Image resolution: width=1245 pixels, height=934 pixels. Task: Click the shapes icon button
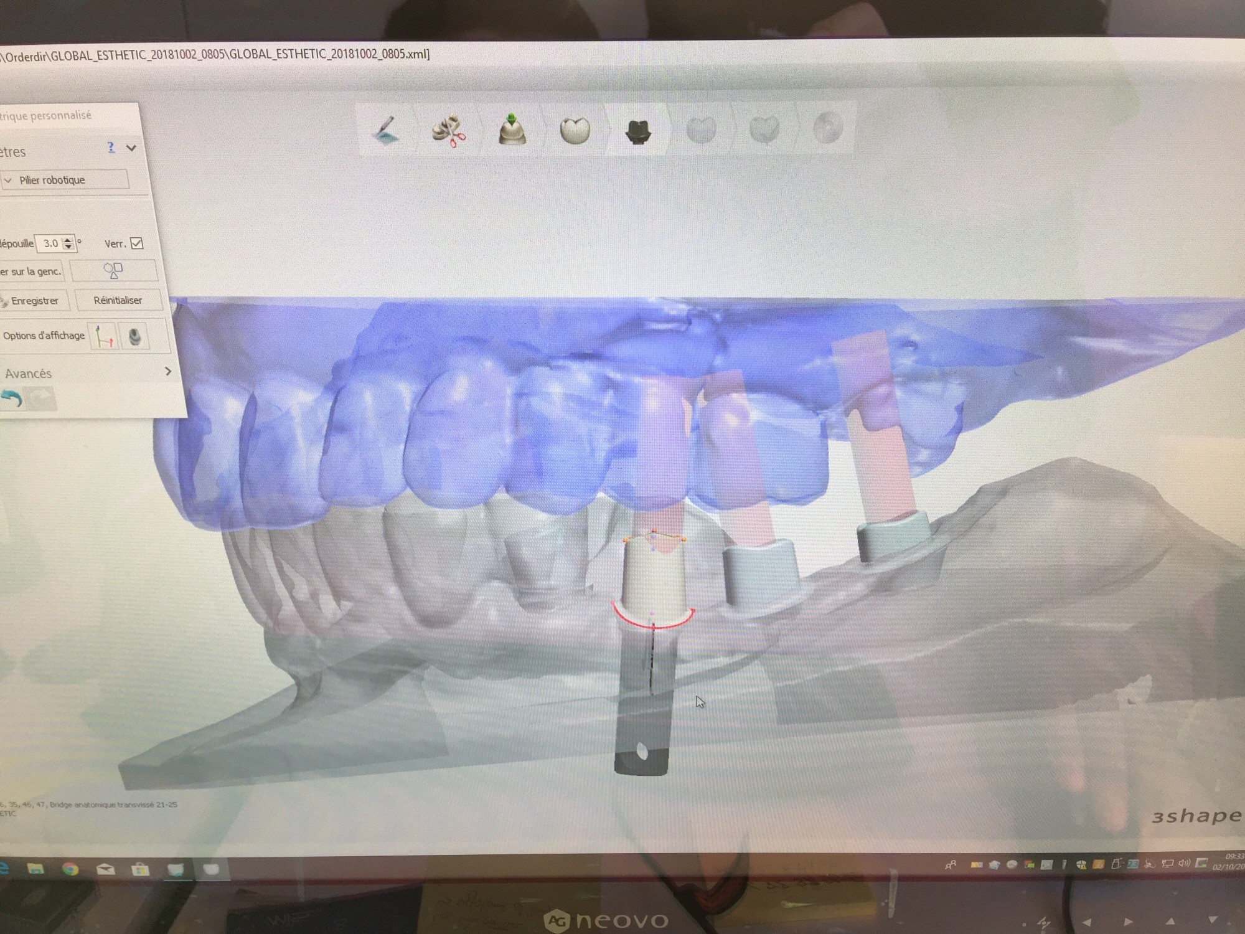tap(113, 271)
